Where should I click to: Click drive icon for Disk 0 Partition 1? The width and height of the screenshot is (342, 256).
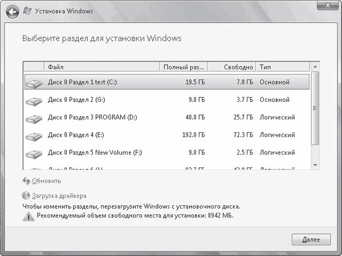34,82
